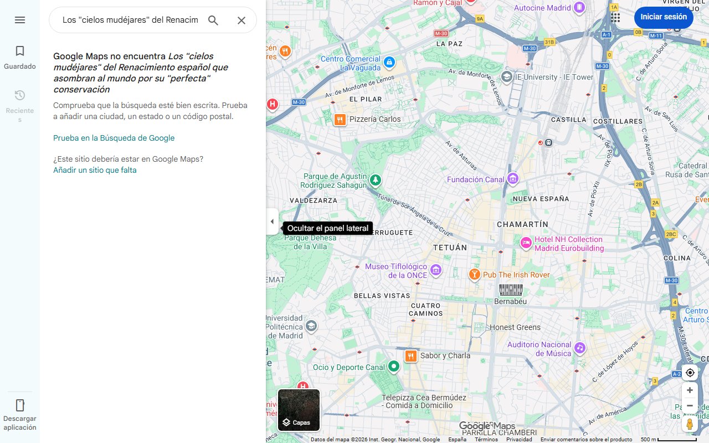Toggle satellite view using the Capas thumbnail

coord(299,410)
